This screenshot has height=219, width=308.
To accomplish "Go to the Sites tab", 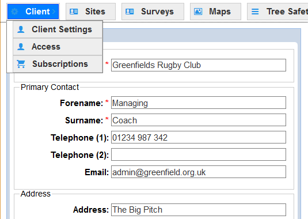I will point(90,12).
